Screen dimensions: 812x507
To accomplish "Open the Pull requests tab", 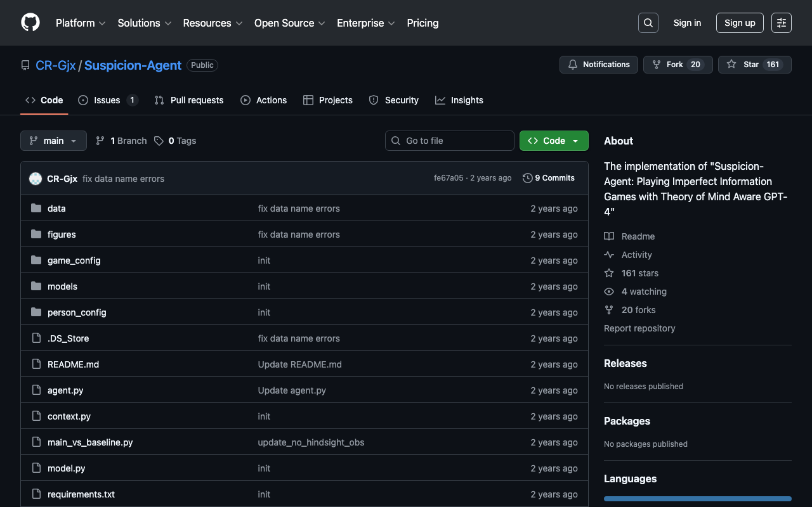I will pyautogui.click(x=189, y=100).
